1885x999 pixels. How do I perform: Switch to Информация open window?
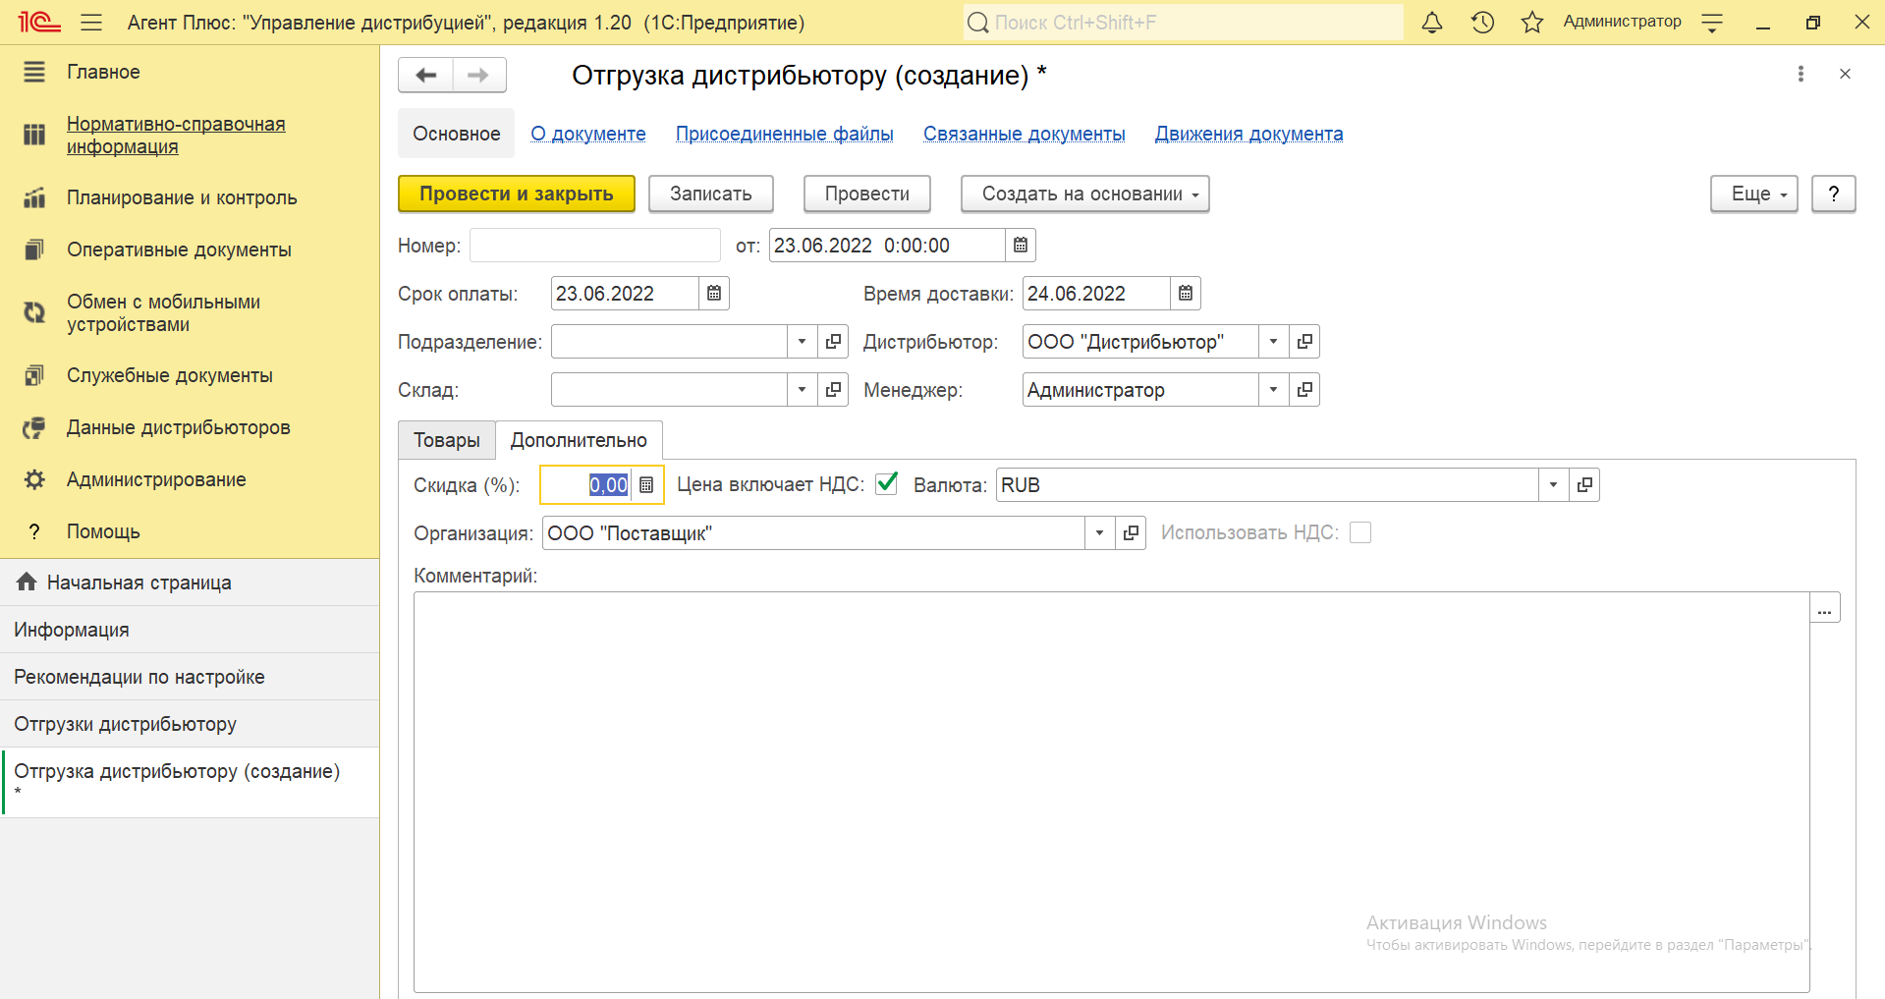pos(190,630)
